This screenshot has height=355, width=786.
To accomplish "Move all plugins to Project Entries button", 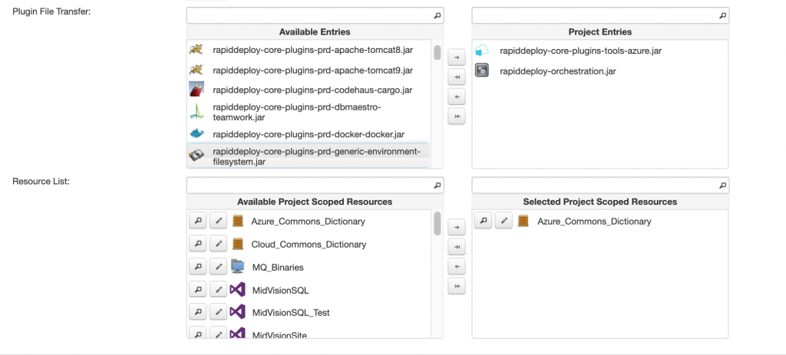I will pyautogui.click(x=457, y=77).
